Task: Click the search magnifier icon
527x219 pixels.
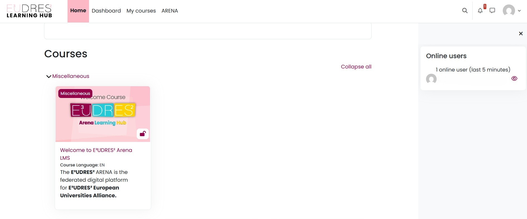Action: 465,11
